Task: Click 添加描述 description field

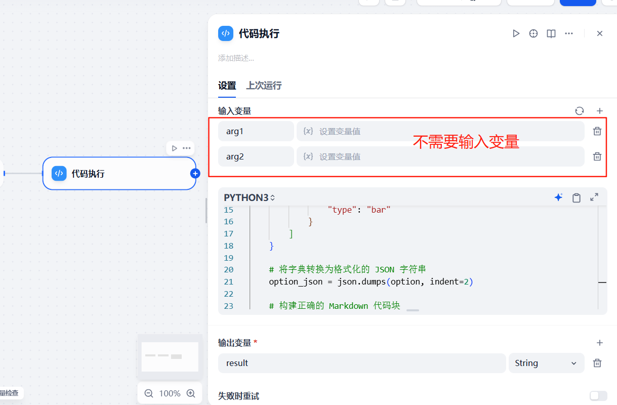Action: (236, 58)
